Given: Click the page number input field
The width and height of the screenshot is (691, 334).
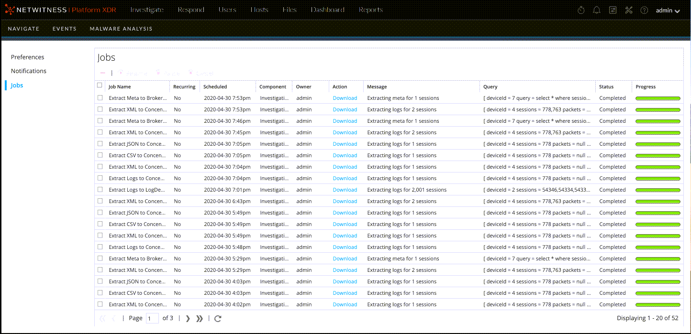Looking at the screenshot, I should [x=152, y=318].
